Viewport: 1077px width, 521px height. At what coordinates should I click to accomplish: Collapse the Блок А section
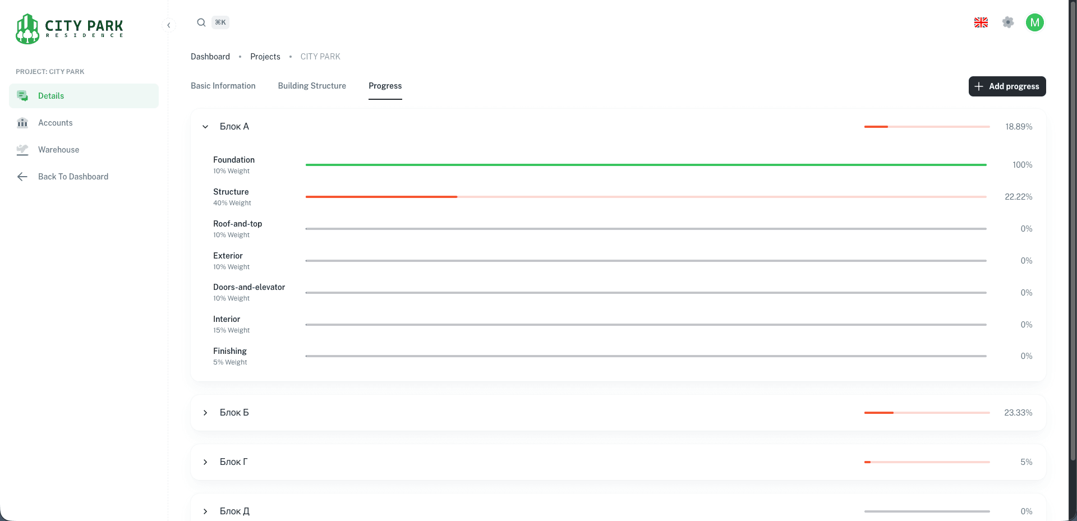(x=205, y=127)
